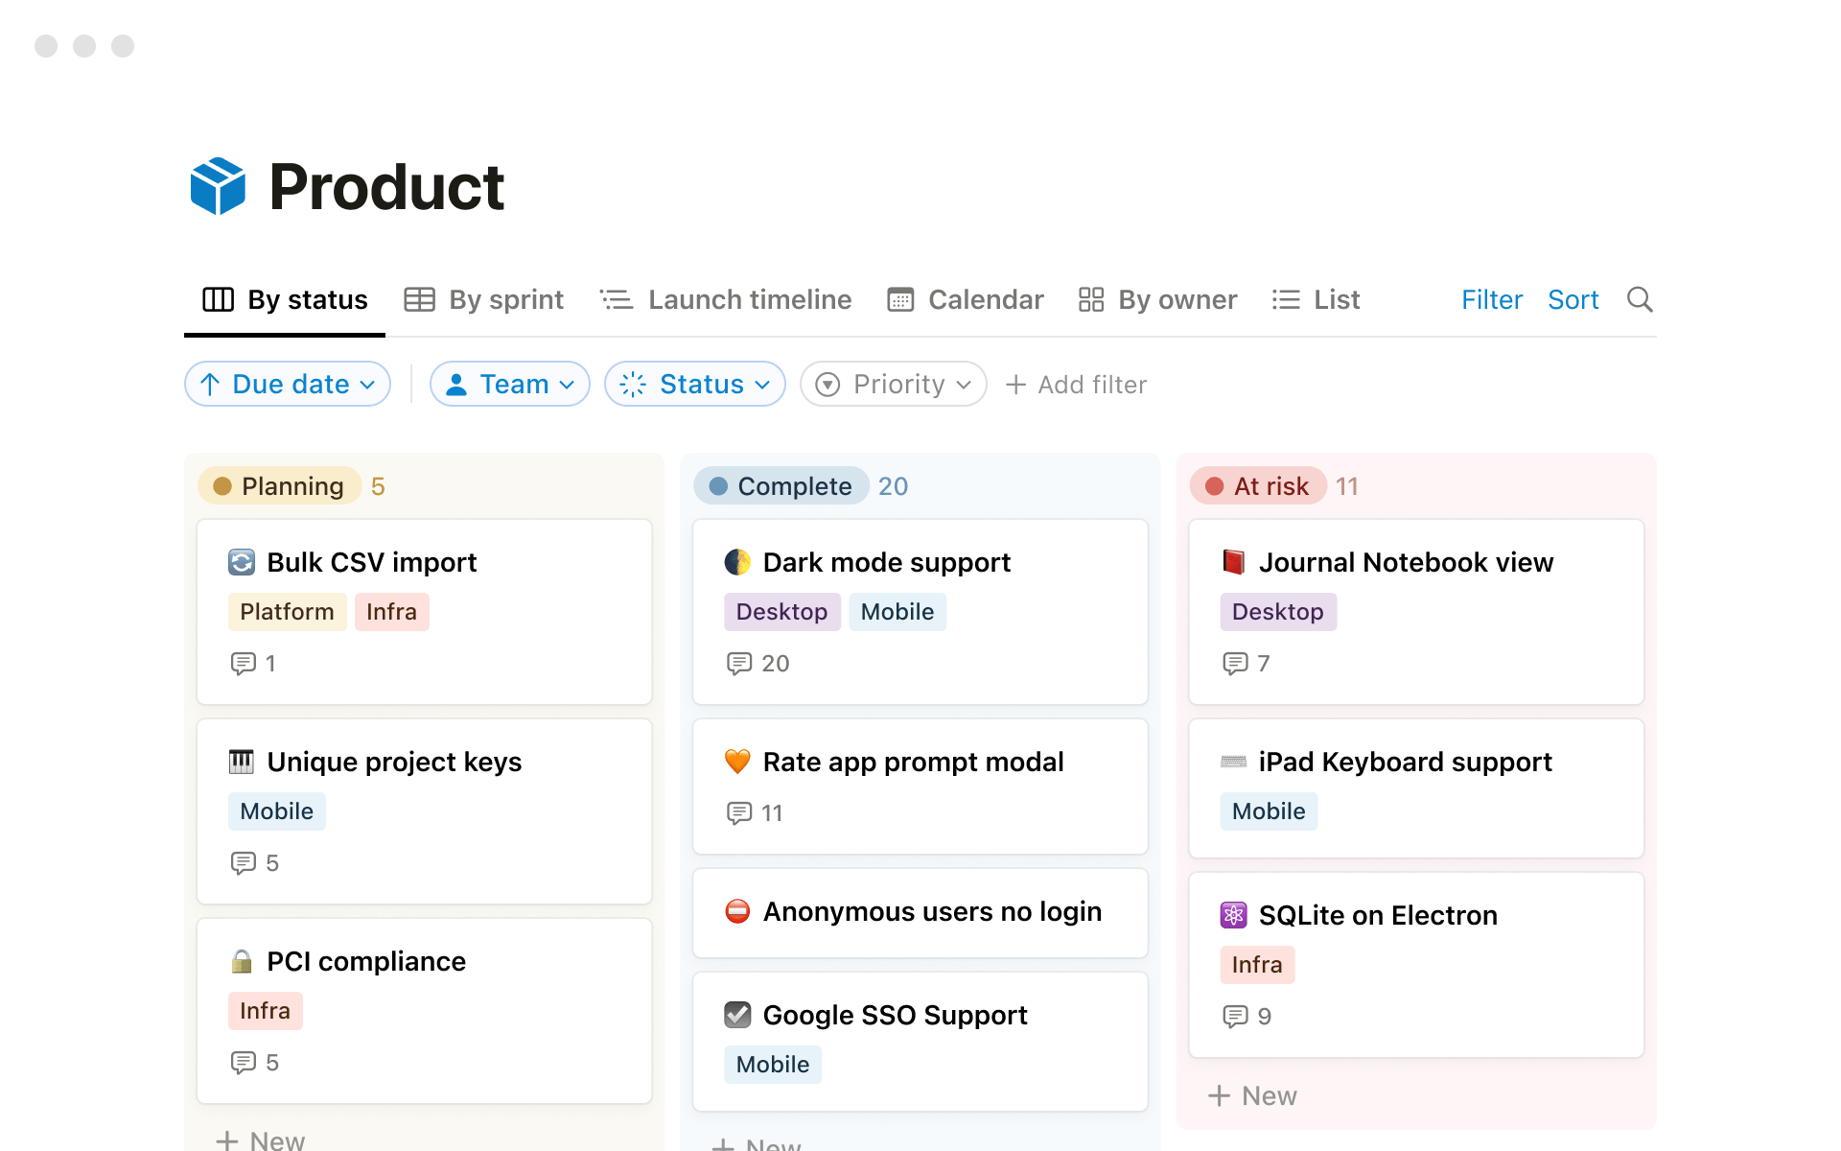Click comment icon on Journal Notebook view
Image resolution: width=1841 pixels, height=1151 pixels.
1235,664
